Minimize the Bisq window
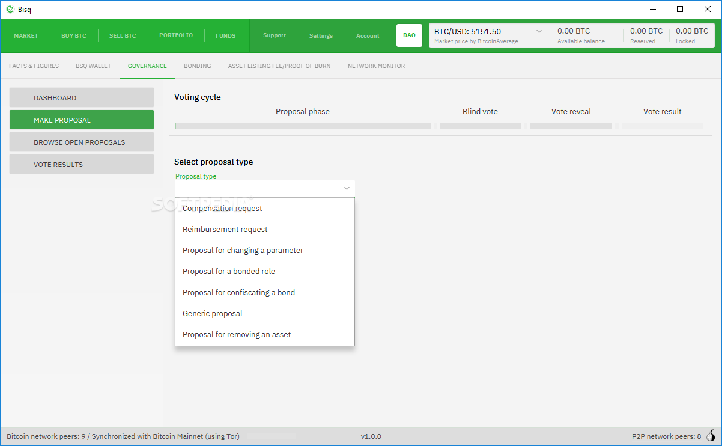This screenshot has width=722, height=446. click(652, 9)
